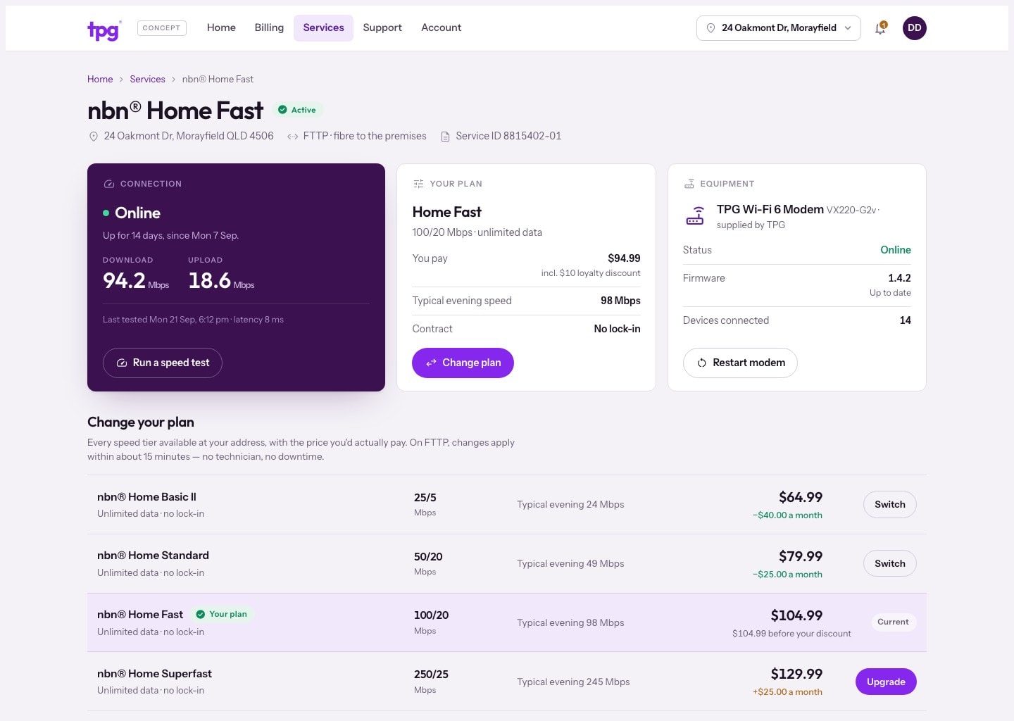The height and width of the screenshot is (721, 1014).
Task: Open the Support nav item
Action: [x=382, y=27]
